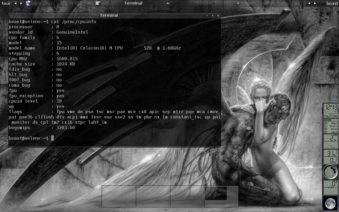
Task: Click the 'cpuid level' label in terminal
Action: [x=23, y=101]
